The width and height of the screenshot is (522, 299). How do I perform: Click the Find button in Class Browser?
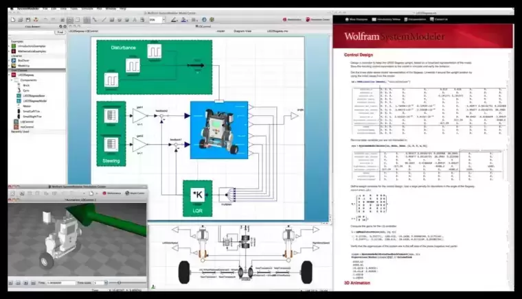[60, 32]
